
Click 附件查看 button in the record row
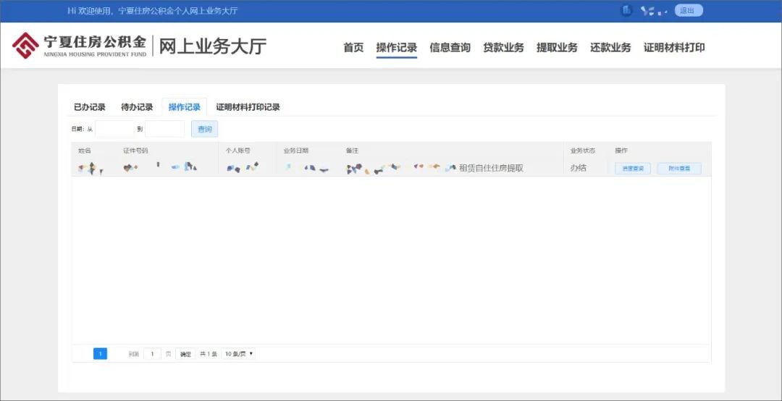point(679,168)
